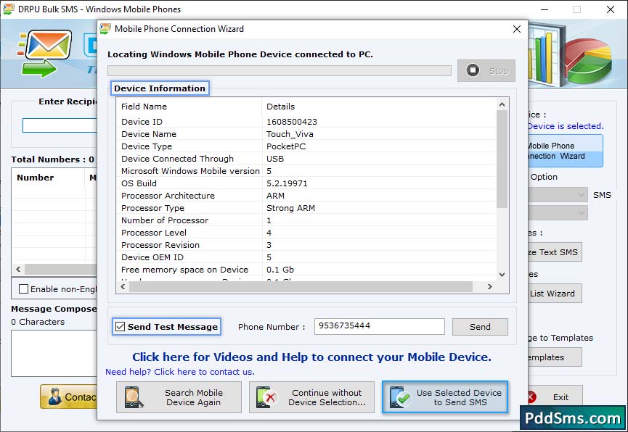Click the 'Need help? Click here to contact us' link

180,372
